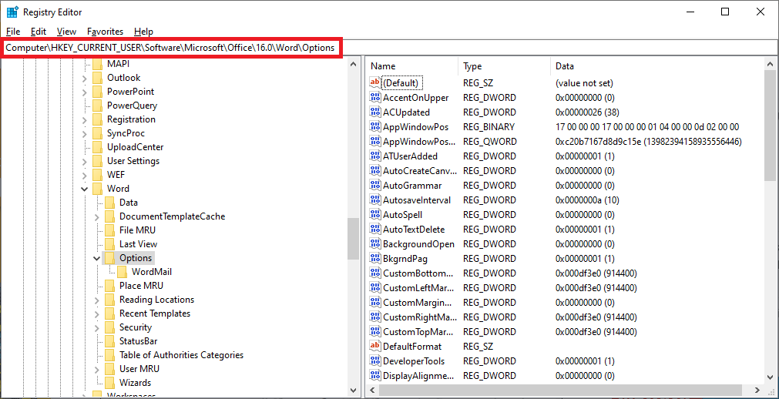Expand the PowerPoint tree node
The height and width of the screenshot is (399, 779).
85,92
